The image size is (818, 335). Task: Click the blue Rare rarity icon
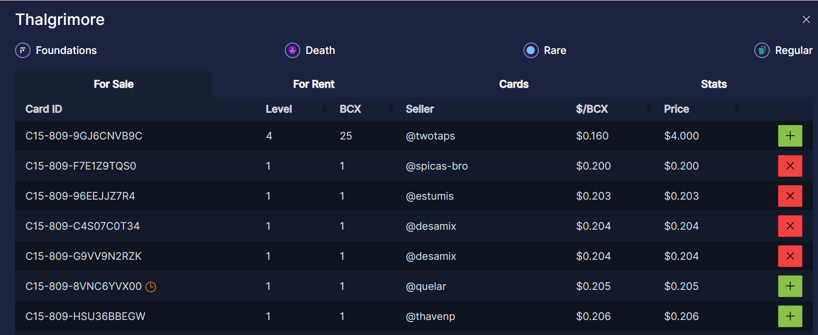(531, 50)
